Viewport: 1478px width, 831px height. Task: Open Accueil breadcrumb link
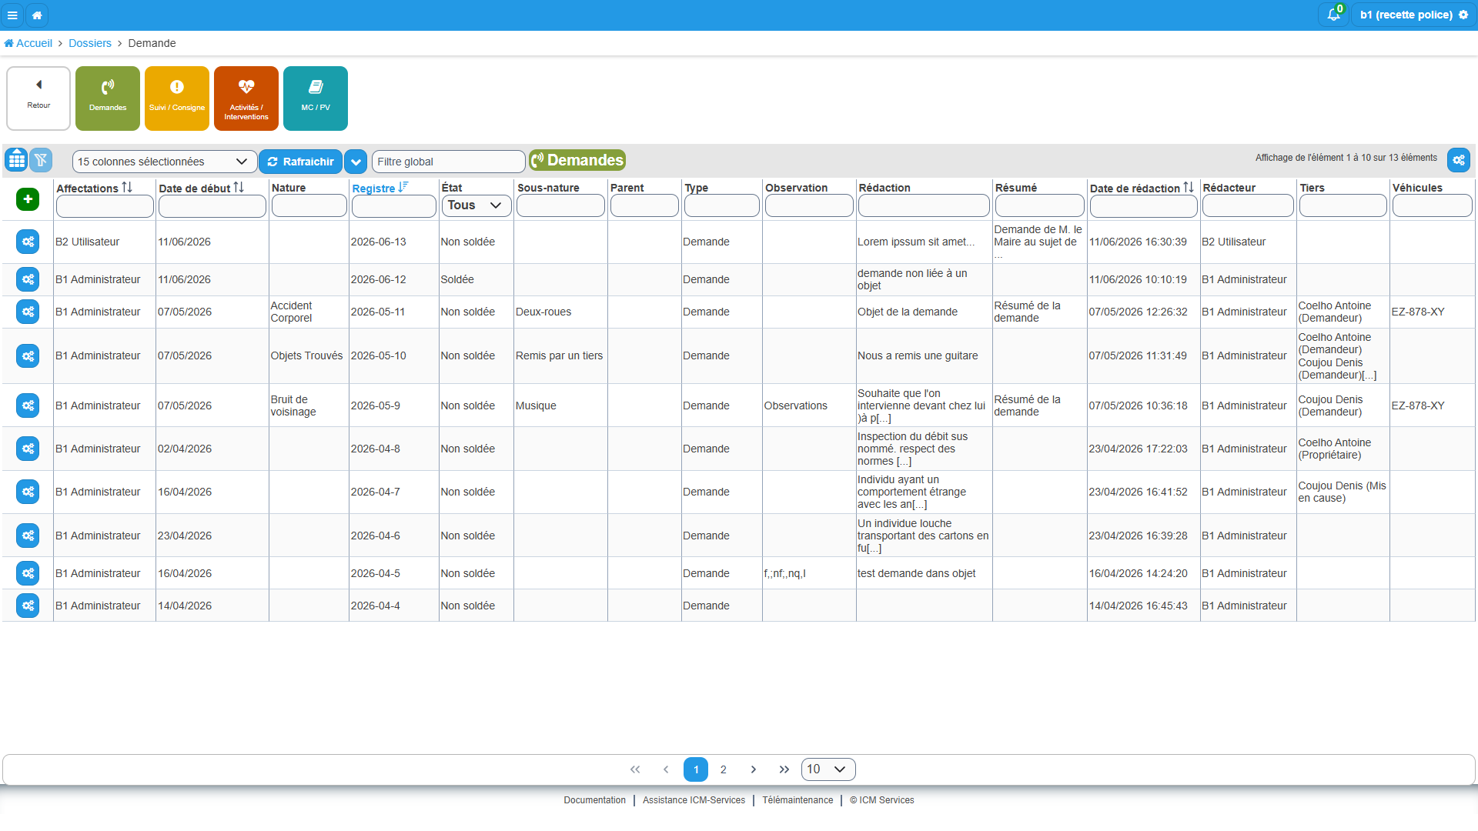click(x=28, y=43)
